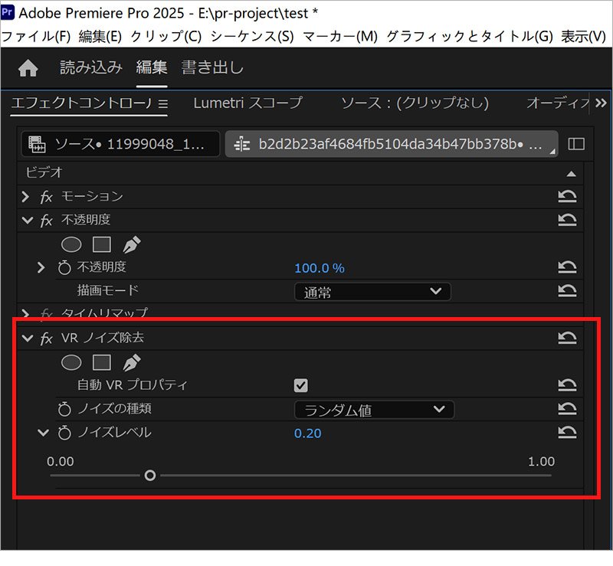
Task: Collapse the VR ノイズ除去 effect
Action: coord(28,338)
